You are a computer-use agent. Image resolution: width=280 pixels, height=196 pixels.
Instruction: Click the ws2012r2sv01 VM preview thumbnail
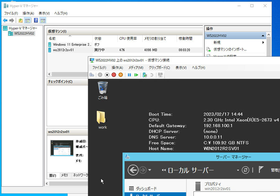(62, 148)
